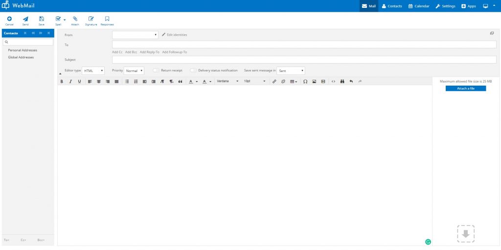
Task: Click the insert media icon
Action: 323,82
